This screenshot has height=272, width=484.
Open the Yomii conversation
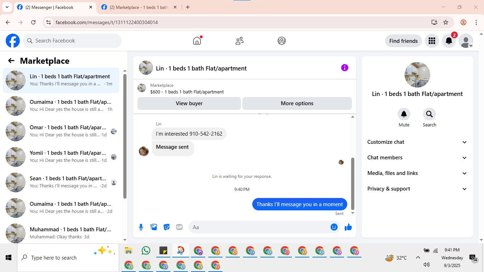tap(61, 157)
